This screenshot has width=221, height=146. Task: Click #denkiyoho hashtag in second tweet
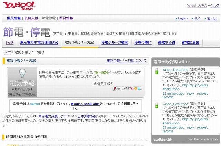(x=171, y=123)
